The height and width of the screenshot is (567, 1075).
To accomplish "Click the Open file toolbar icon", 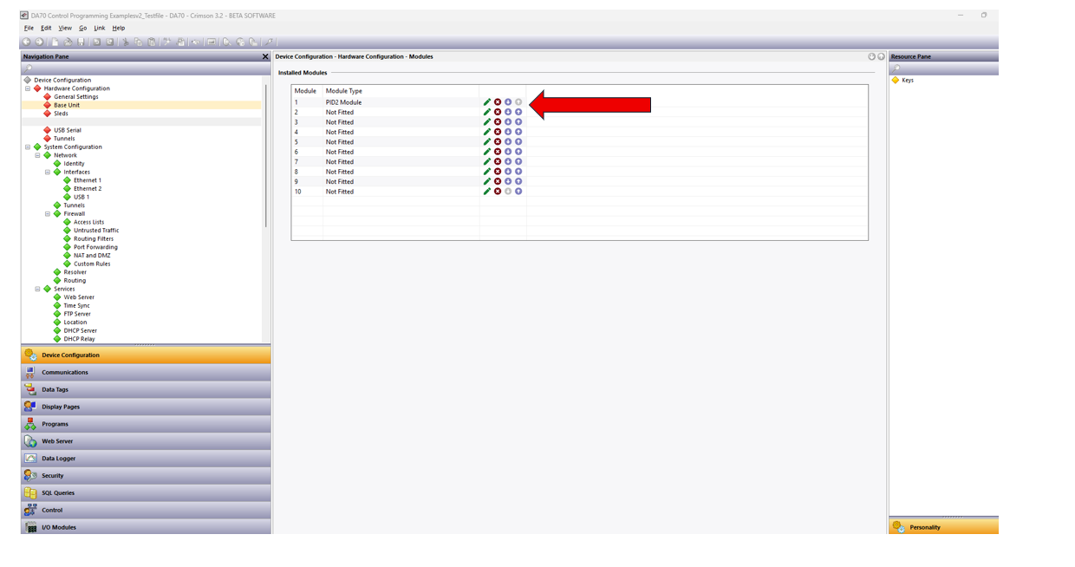I will pyautogui.click(x=68, y=42).
